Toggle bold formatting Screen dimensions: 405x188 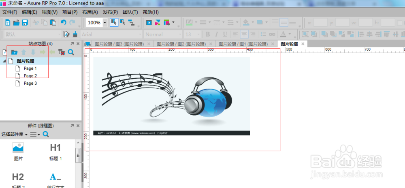coord(208,34)
